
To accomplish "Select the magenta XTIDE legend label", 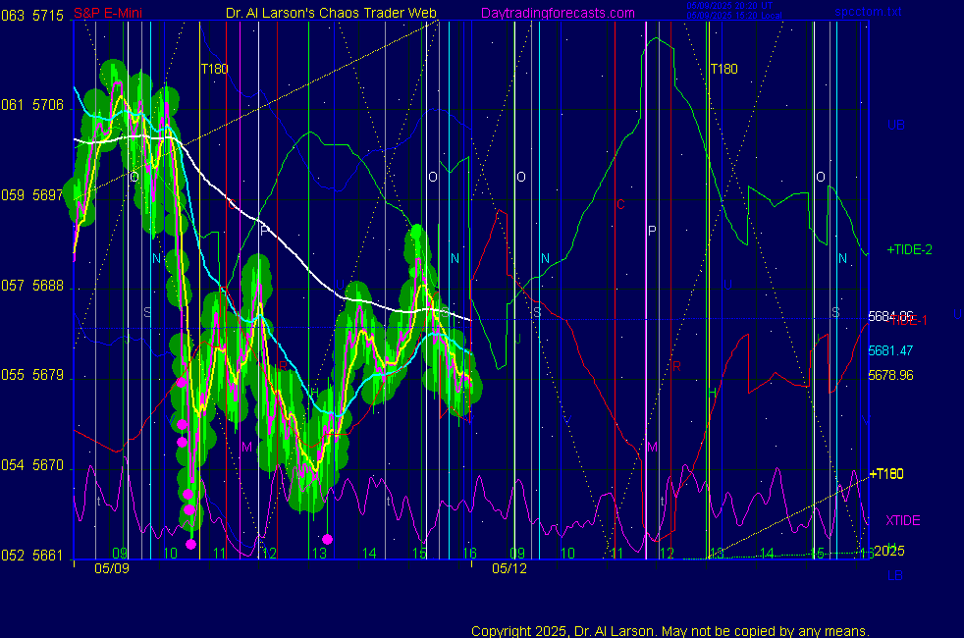I will pyautogui.click(x=902, y=520).
